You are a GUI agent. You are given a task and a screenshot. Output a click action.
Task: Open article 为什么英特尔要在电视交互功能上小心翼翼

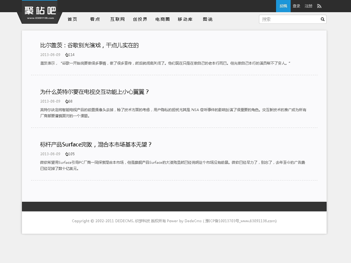click(94, 92)
